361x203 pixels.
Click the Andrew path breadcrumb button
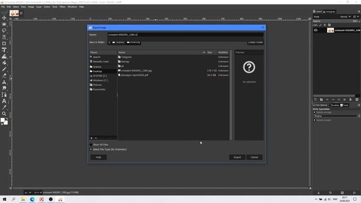(118, 42)
